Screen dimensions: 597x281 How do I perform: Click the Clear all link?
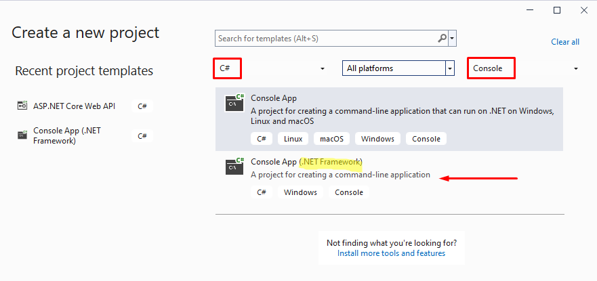(564, 42)
